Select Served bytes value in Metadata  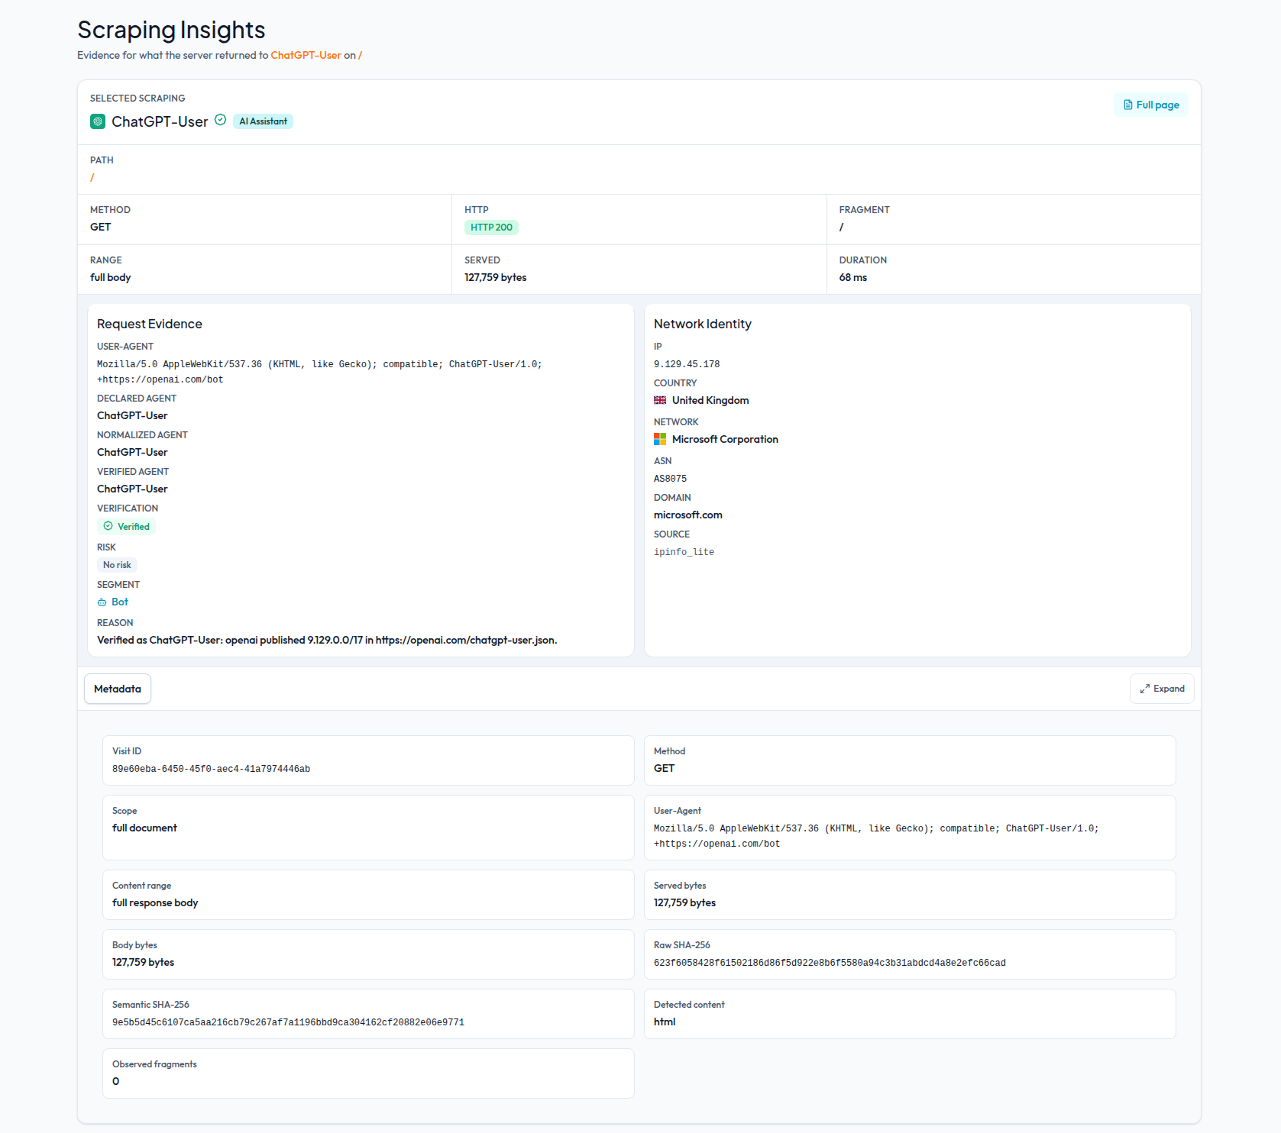pos(684,902)
